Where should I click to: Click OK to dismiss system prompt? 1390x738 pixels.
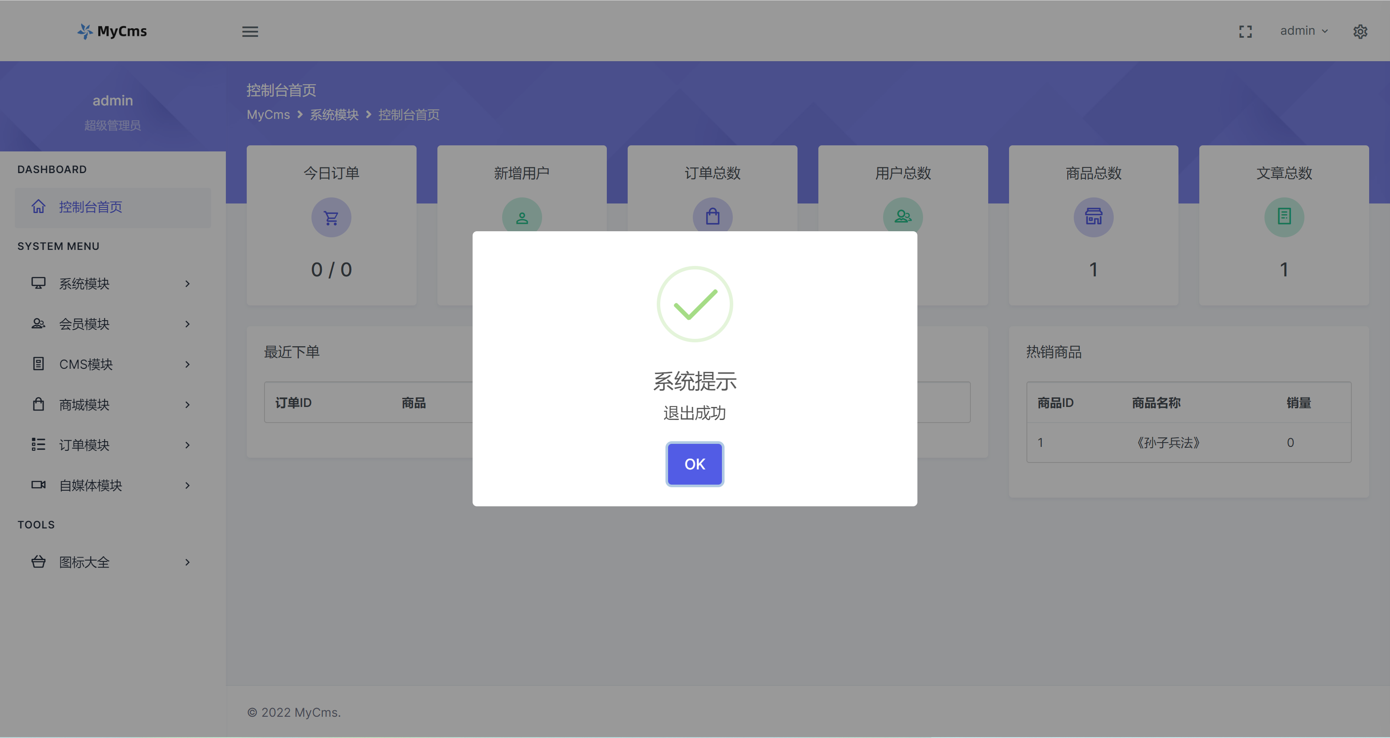[694, 463]
